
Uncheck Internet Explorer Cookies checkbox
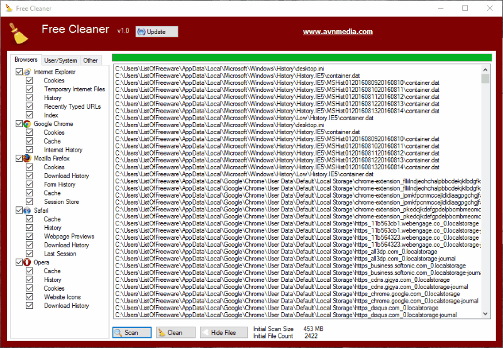(x=29, y=81)
